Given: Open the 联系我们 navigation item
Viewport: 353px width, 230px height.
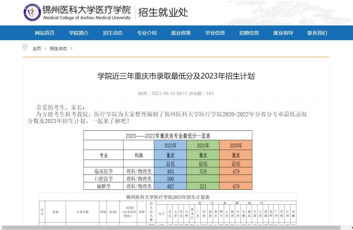Looking at the screenshot, I should [x=317, y=33].
